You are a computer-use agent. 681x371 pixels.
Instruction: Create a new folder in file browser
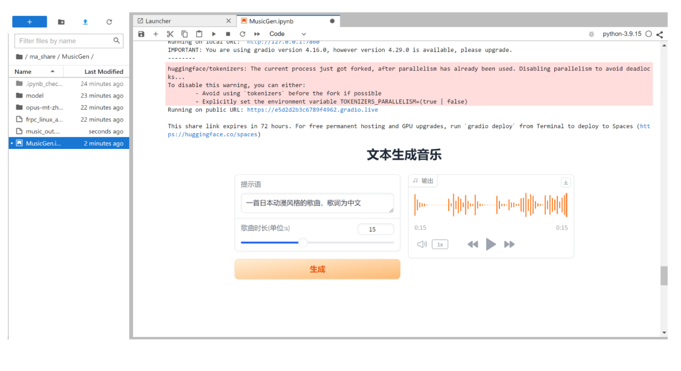[x=61, y=21]
